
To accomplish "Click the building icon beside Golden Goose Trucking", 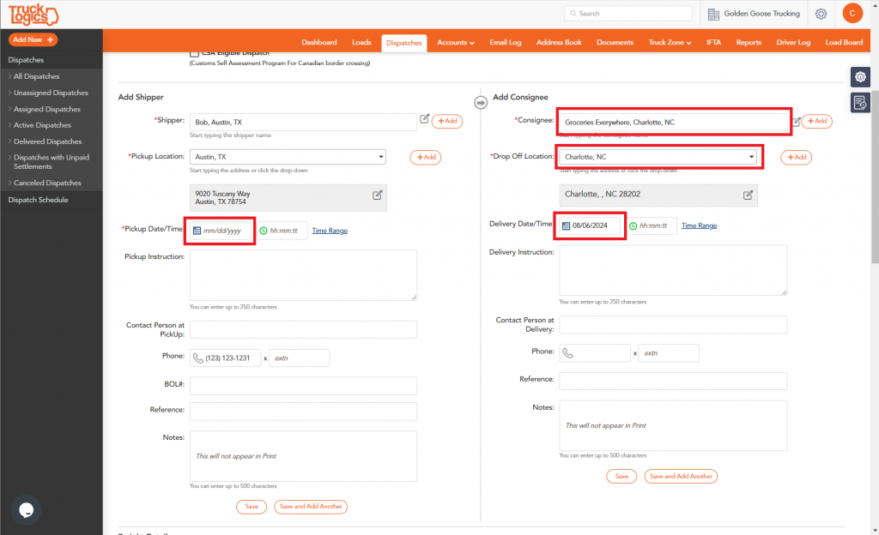I will (x=713, y=14).
